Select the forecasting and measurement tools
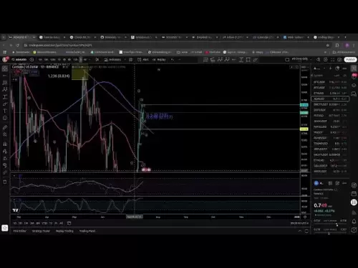 pos(5,96)
